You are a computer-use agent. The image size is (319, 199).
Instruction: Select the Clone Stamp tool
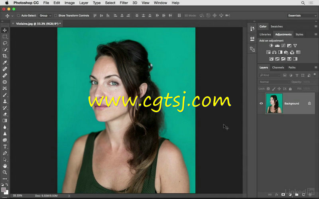5,101
